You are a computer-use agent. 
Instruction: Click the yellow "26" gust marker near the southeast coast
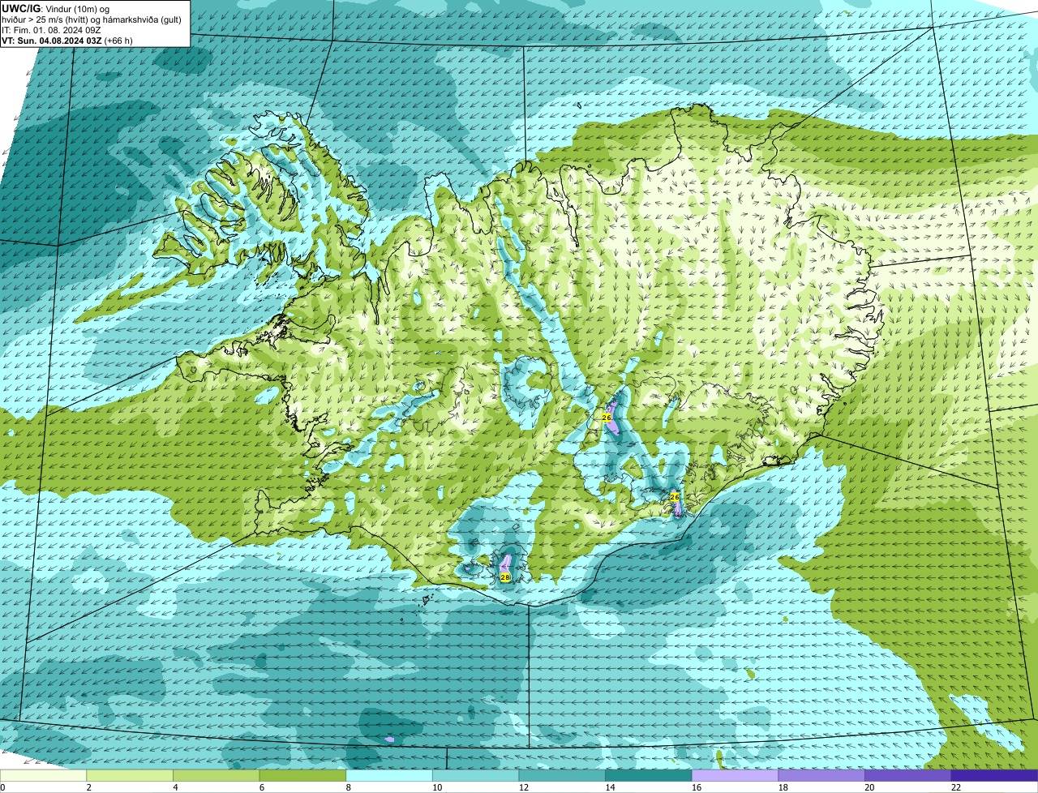(674, 496)
